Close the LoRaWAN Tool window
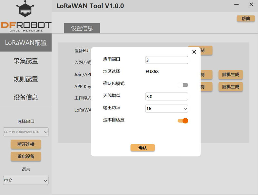 (x=251, y=5)
